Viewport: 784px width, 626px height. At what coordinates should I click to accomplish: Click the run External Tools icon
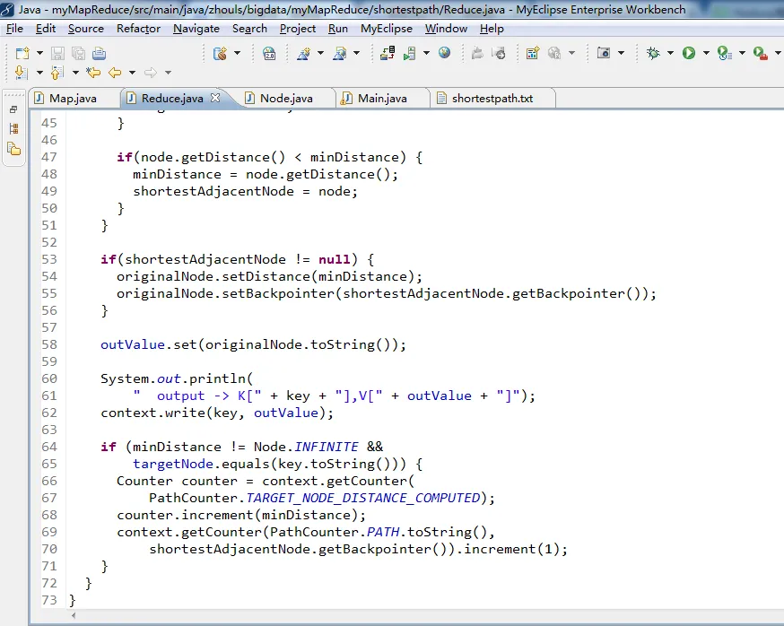tap(761, 53)
